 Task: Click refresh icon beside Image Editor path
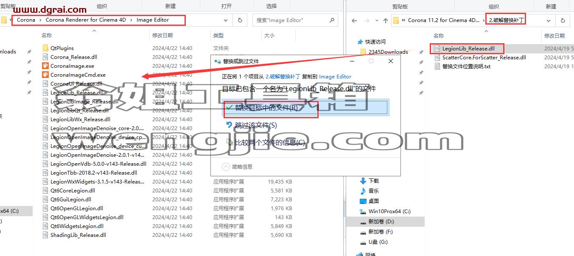240,20
